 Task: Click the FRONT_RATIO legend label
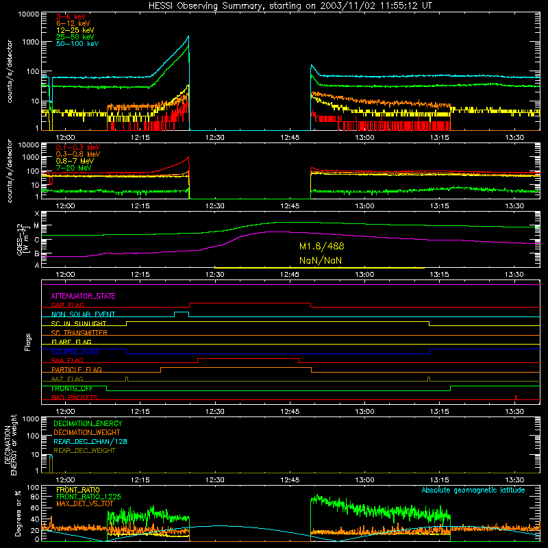78,490
